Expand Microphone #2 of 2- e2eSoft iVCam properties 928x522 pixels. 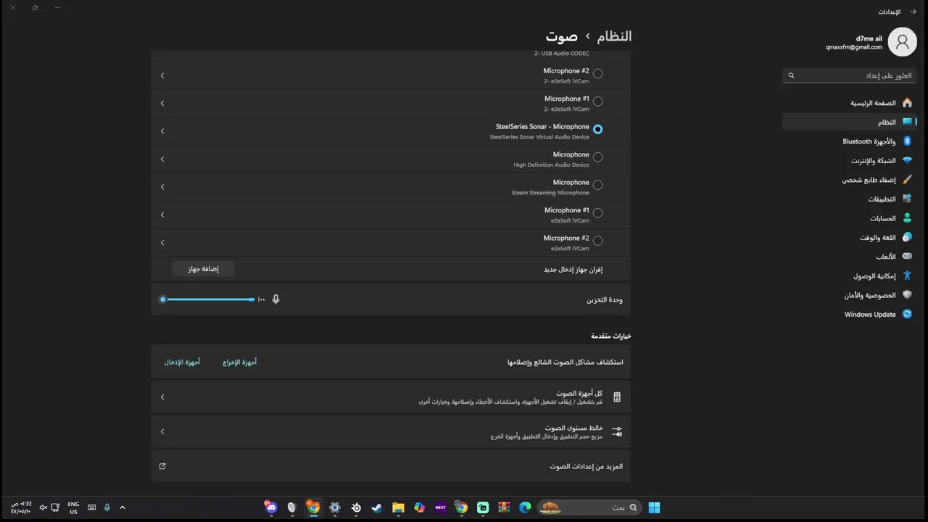[162, 75]
